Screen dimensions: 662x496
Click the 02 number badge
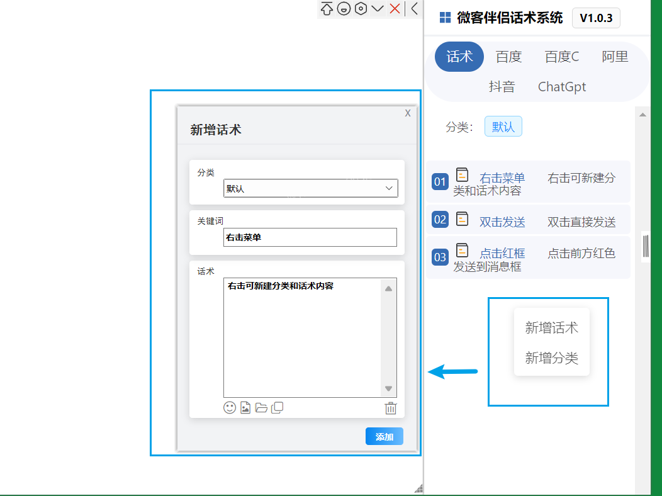coord(440,220)
